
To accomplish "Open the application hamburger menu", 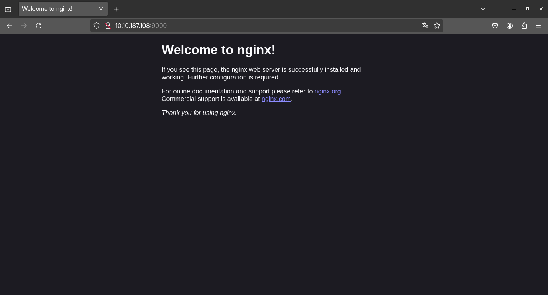I will 538,26.
